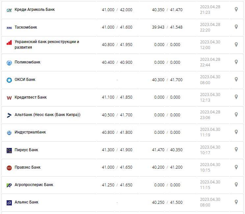Show Поликомбанк branch location pin
Screen dimensions: 245x214
236,62
